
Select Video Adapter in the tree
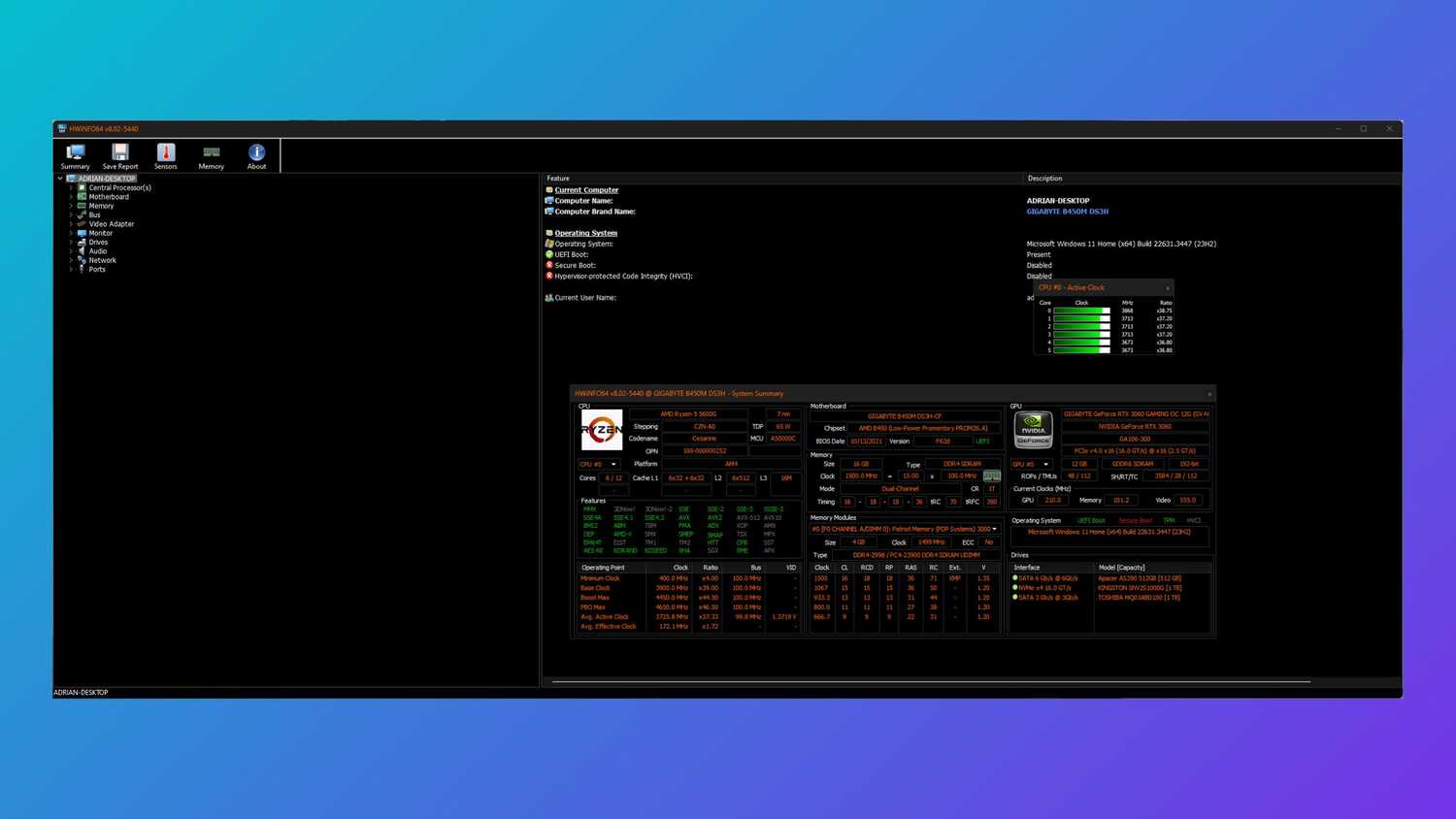111,224
